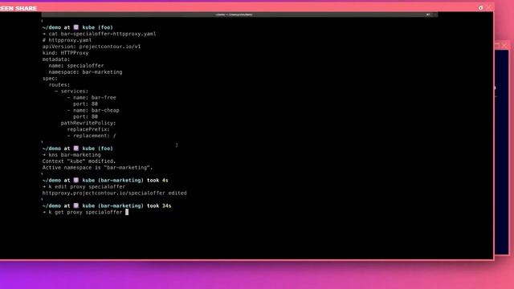
Task: Close the partially hidden window behind Screen Share
Action: point(504,45)
